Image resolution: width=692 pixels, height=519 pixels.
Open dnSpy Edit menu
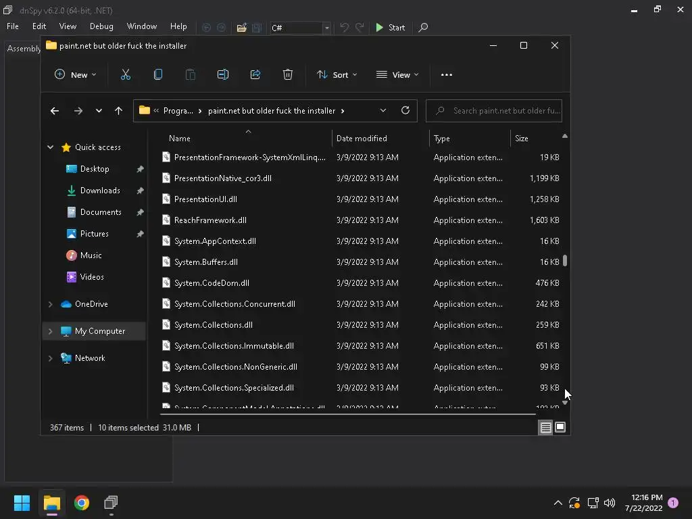coord(39,26)
